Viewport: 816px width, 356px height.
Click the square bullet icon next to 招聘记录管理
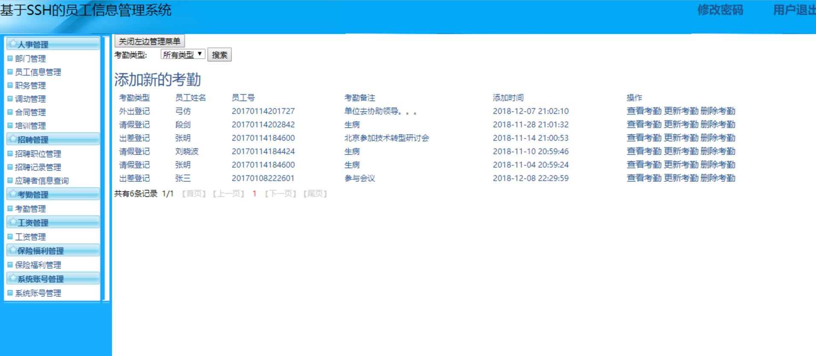point(10,167)
